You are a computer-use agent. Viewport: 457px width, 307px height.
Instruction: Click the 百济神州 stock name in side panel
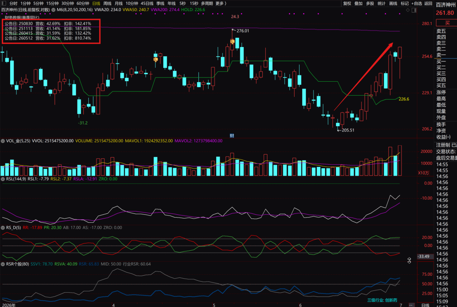446,5
